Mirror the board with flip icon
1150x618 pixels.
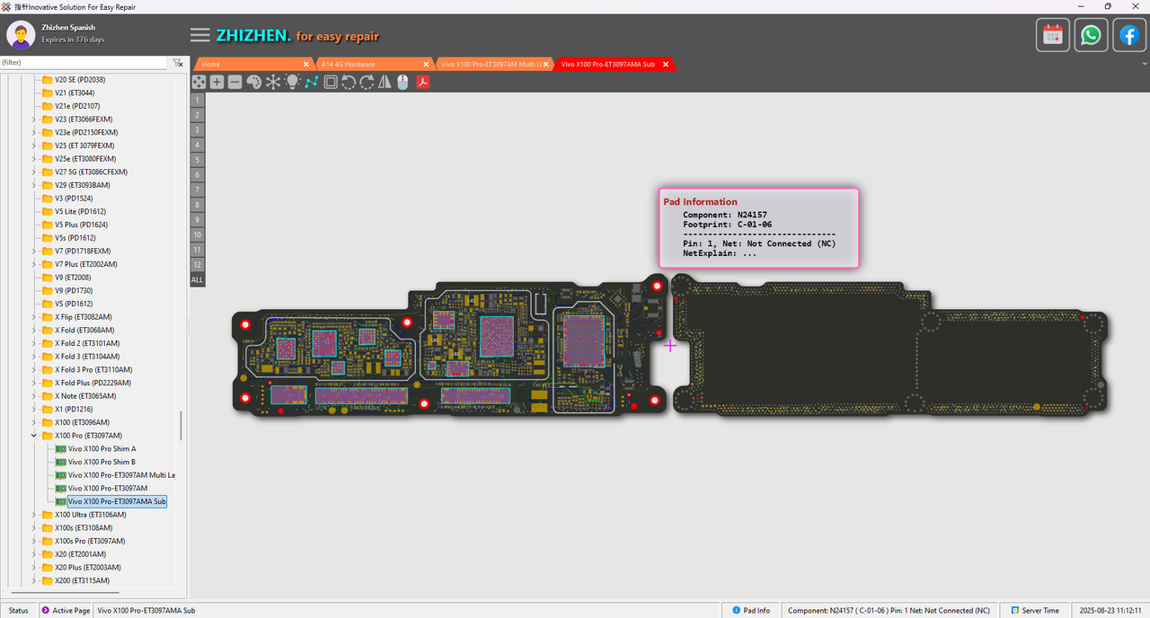tap(385, 82)
